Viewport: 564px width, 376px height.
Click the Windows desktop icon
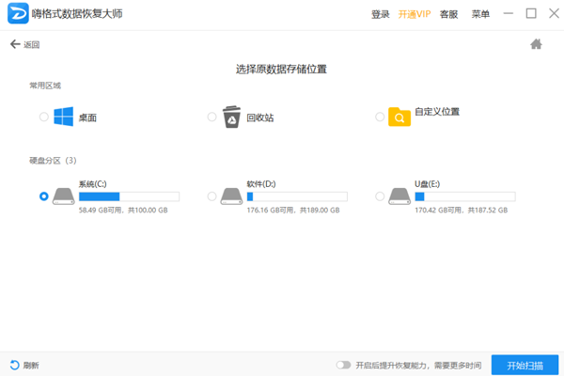click(x=64, y=117)
